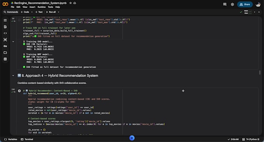The width and height of the screenshot is (264, 142).
Task: Open the Help menu
Action: point(57,7)
